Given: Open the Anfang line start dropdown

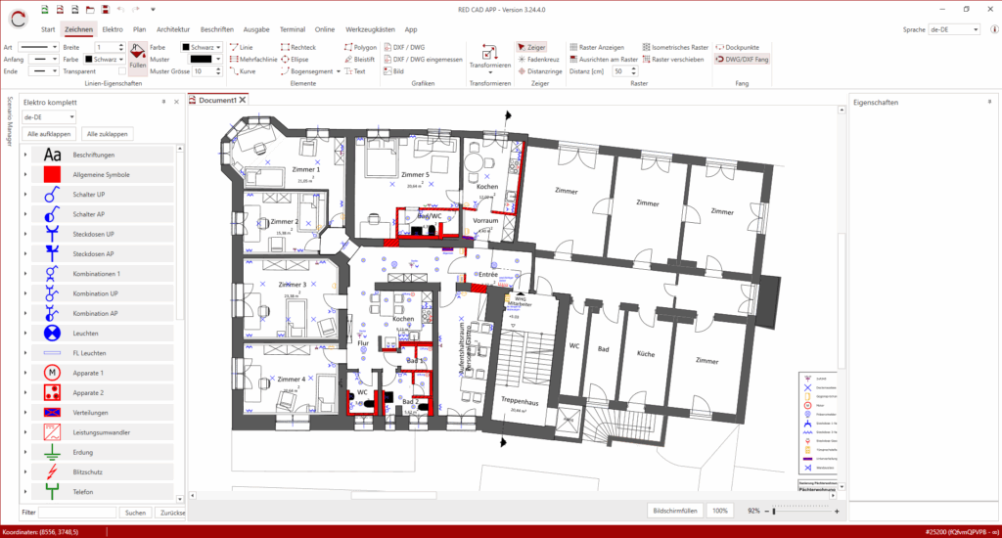Looking at the screenshot, I should tap(45, 60).
